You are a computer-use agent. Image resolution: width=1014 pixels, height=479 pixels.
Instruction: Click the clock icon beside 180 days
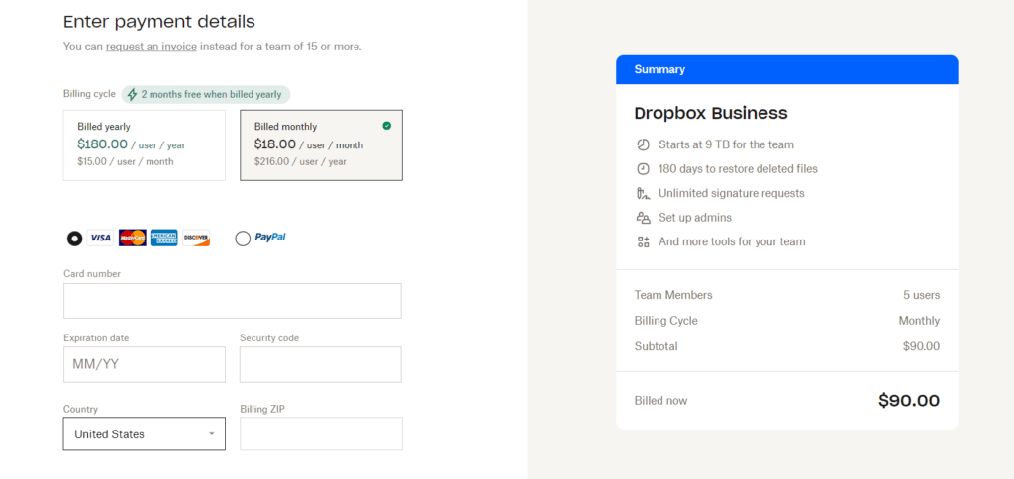tap(642, 169)
